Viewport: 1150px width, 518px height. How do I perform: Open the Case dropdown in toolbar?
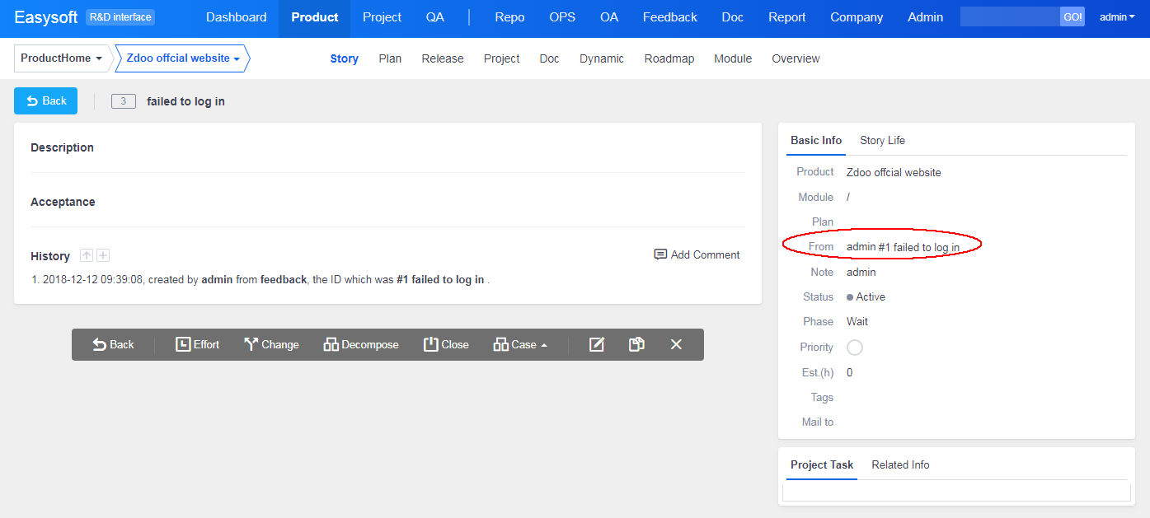coord(520,344)
